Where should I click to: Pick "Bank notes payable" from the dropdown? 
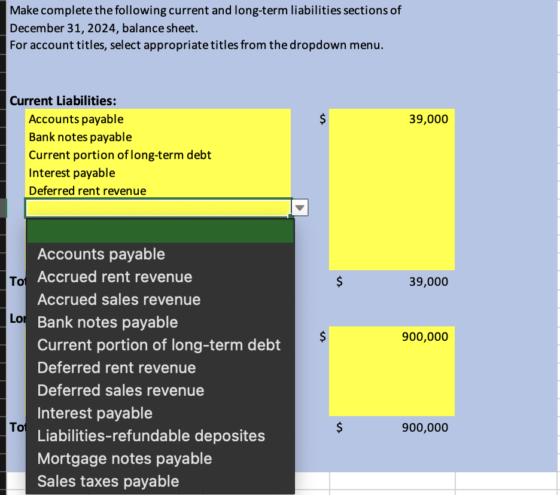click(107, 322)
